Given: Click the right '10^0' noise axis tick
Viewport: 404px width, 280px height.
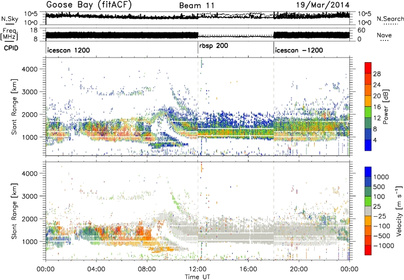Looking at the screenshot, I should tap(364, 23).
